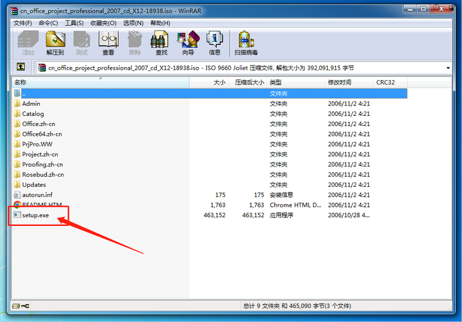Click the 测试 (Test) toolbar icon
The width and height of the screenshot is (462, 322).
81,43
